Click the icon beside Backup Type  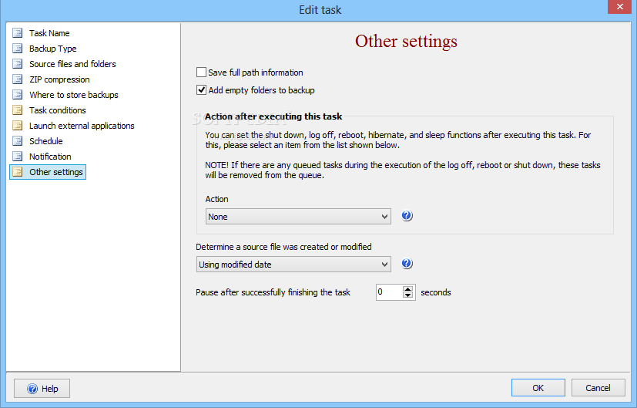click(x=18, y=49)
